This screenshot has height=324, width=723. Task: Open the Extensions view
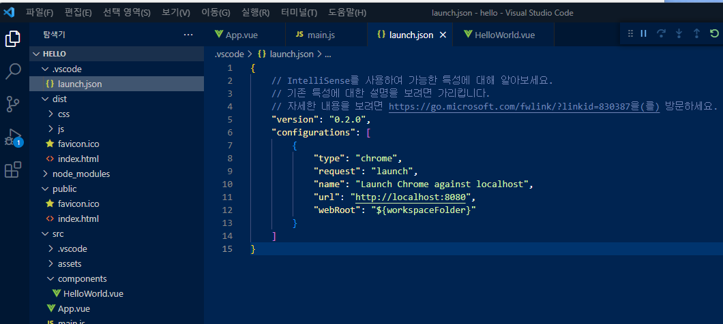click(x=13, y=169)
